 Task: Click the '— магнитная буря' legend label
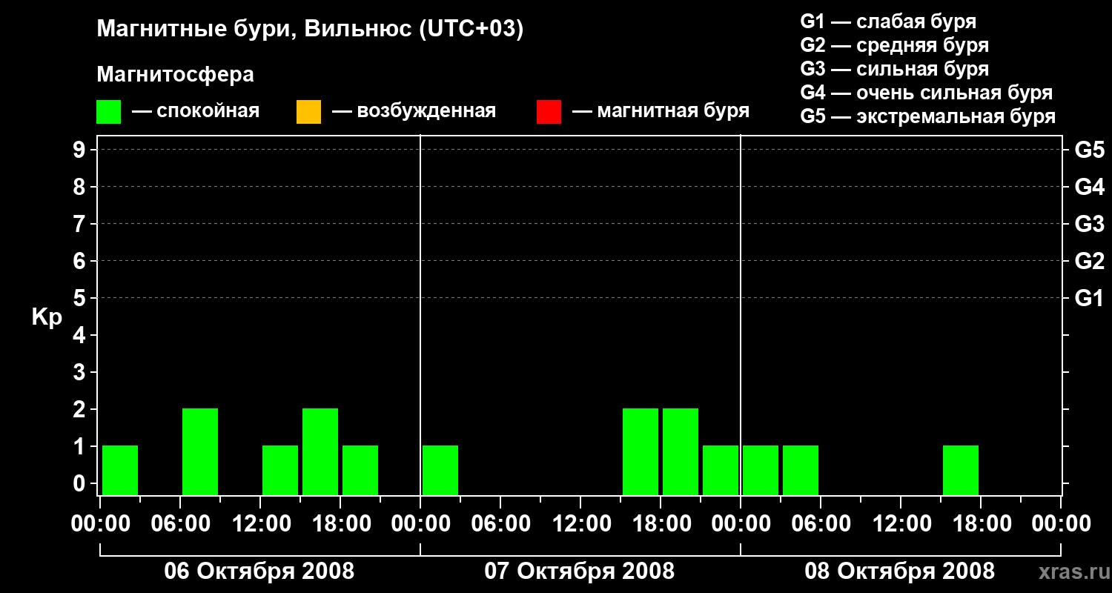click(x=661, y=112)
